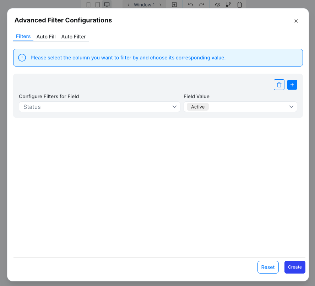The width and height of the screenshot is (315, 286).
Task: Switch to the Auto Fill tab
Action: (46, 37)
